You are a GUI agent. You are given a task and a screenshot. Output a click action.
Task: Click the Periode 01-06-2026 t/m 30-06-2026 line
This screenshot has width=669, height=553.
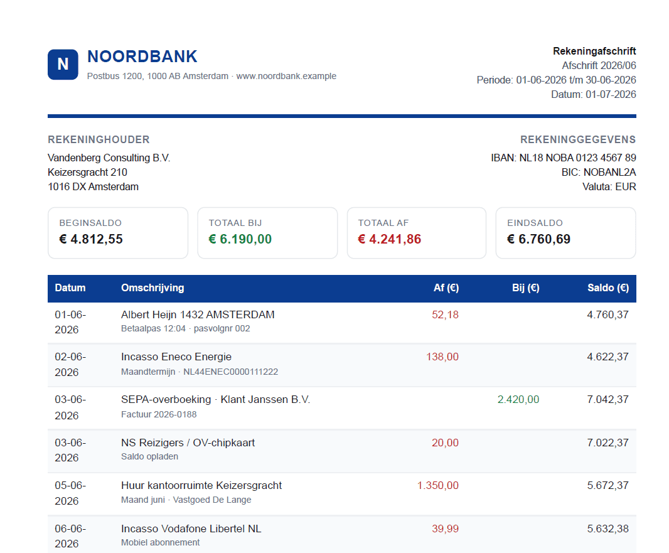coord(557,80)
